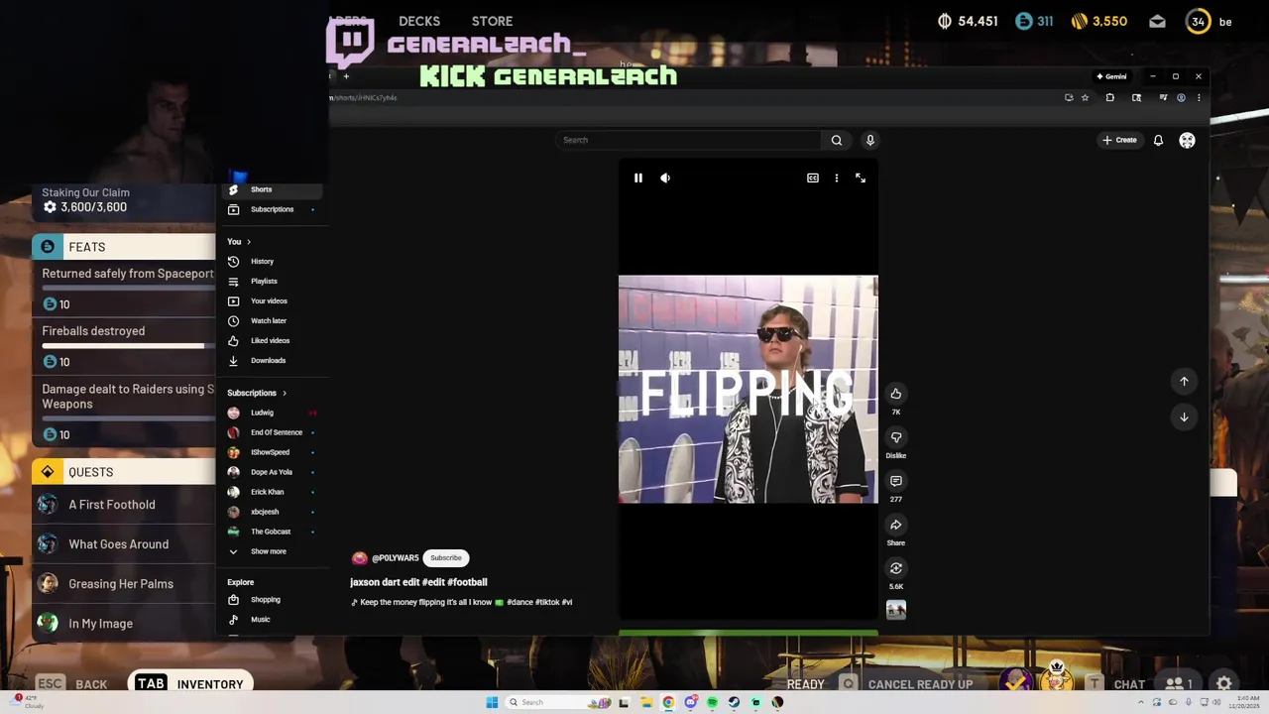The height and width of the screenshot is (714, 1269).
Task: Click game BACK button
Action: 71,683
